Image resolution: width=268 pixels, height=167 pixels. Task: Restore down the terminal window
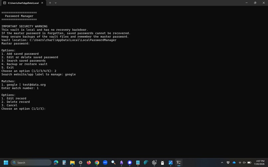(x=255, y=3)
